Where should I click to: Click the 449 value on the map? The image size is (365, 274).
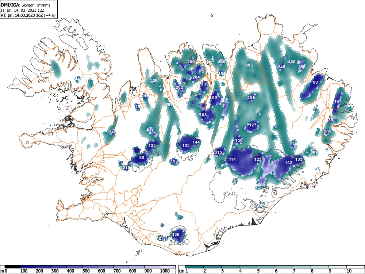click(x=222, y=62)
